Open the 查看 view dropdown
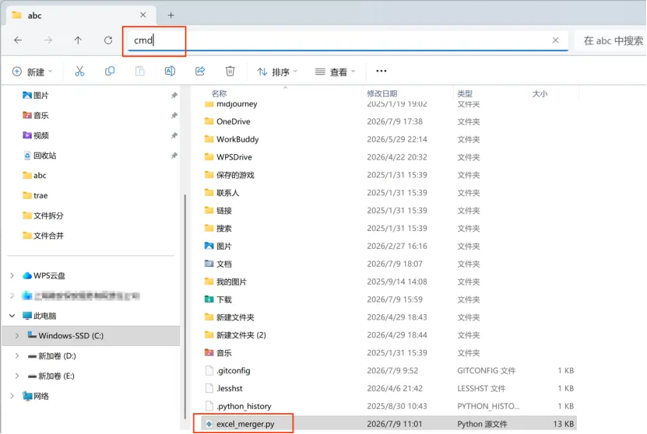The width and height of the screenshot is (647, 434). (x=335, y=72)
